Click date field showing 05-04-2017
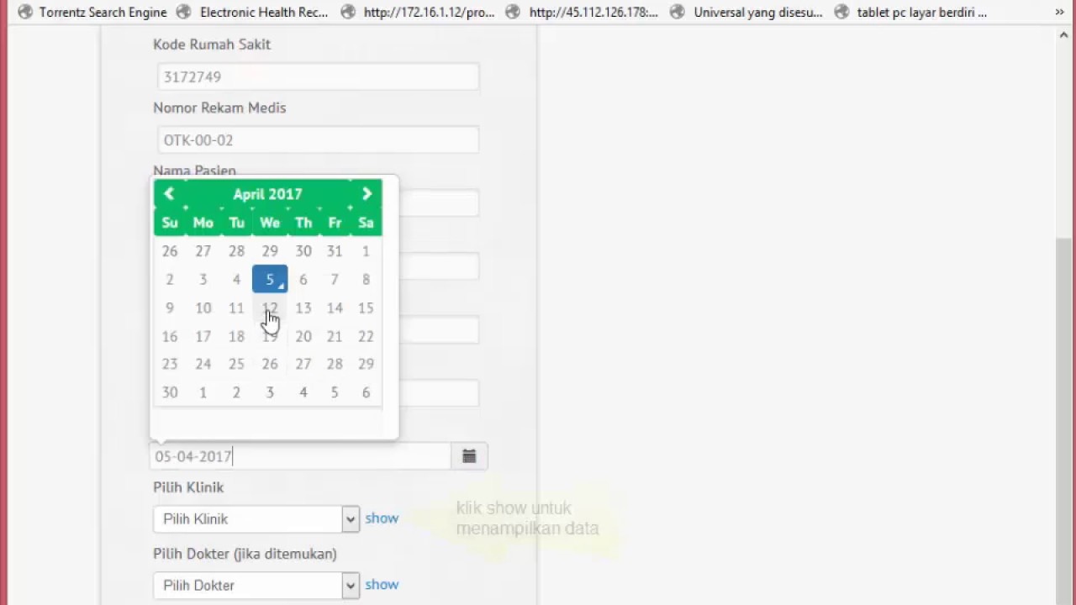Screen dimensions: 1076x605 (x=301, y=456)
